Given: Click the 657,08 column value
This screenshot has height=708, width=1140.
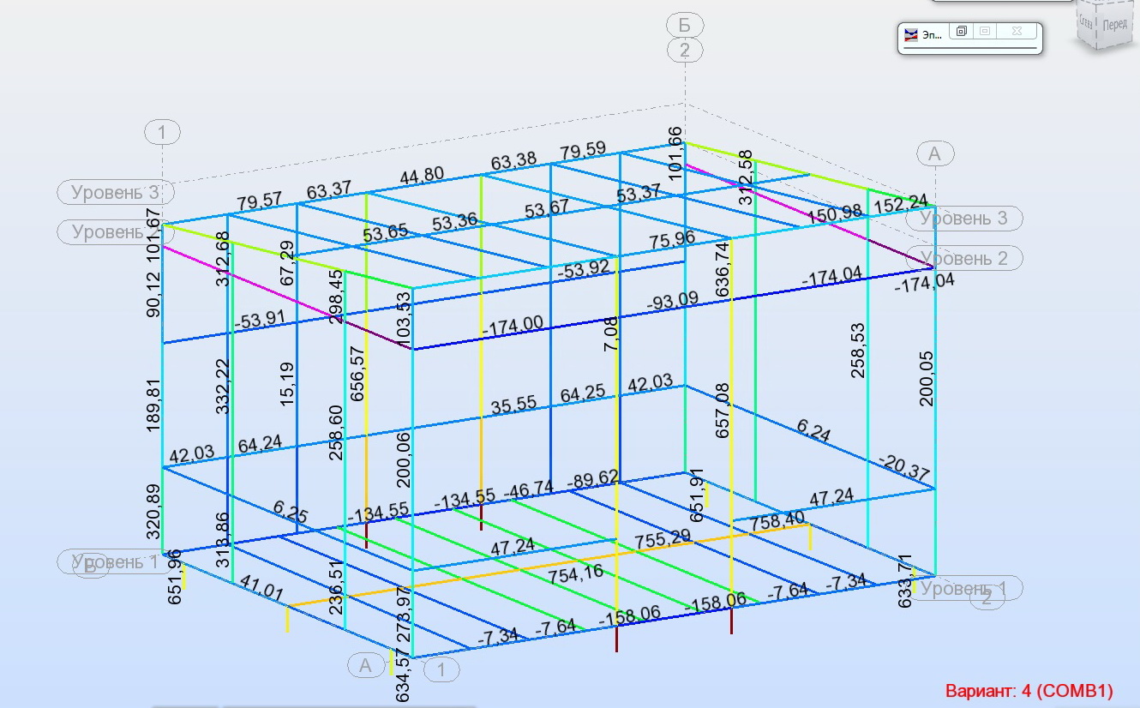Looking at the screenshot, I should (x=722, y=410).
